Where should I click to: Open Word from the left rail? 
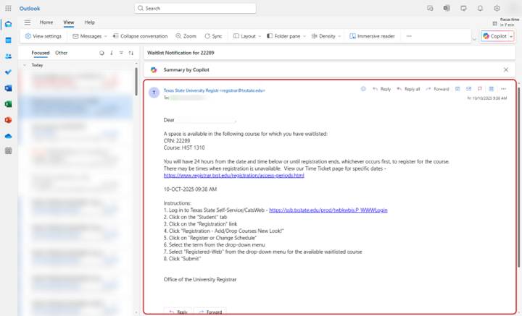pos(8,88)
